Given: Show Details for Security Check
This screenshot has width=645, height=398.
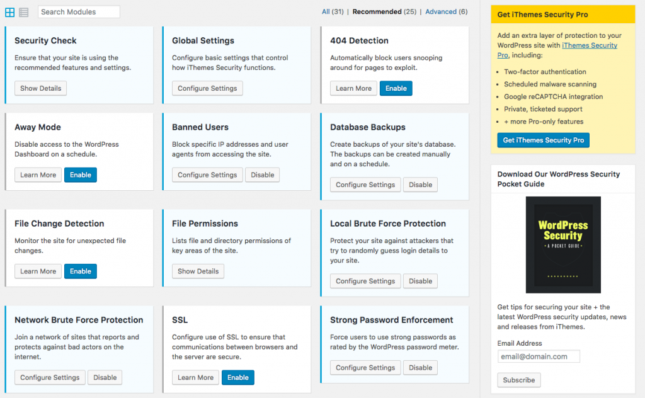Looking at the screenshot, I should 40,88.
